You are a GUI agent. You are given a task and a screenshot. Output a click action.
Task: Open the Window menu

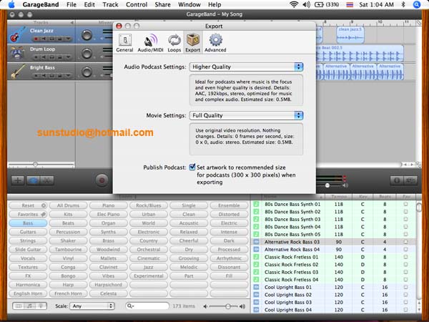[189, 5]
